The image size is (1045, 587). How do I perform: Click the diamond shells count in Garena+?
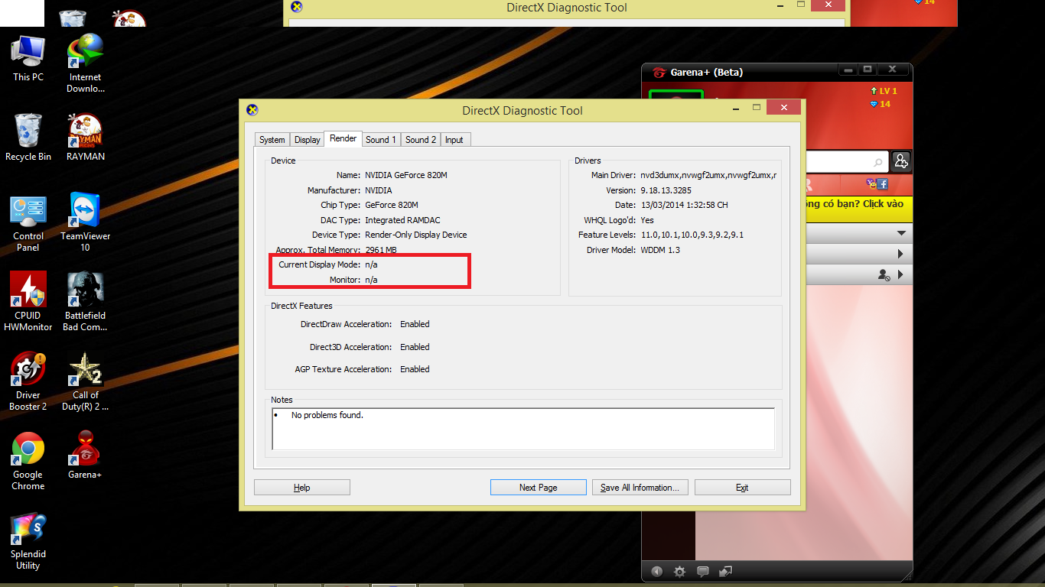pyautogui.click(x=880, y=104)
